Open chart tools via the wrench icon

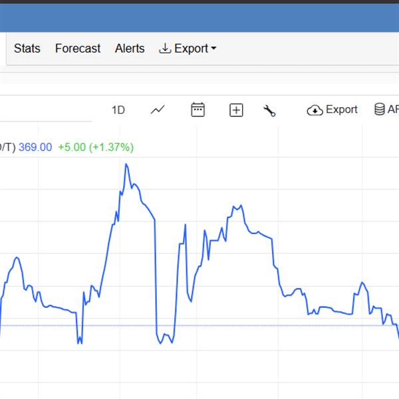269,110
